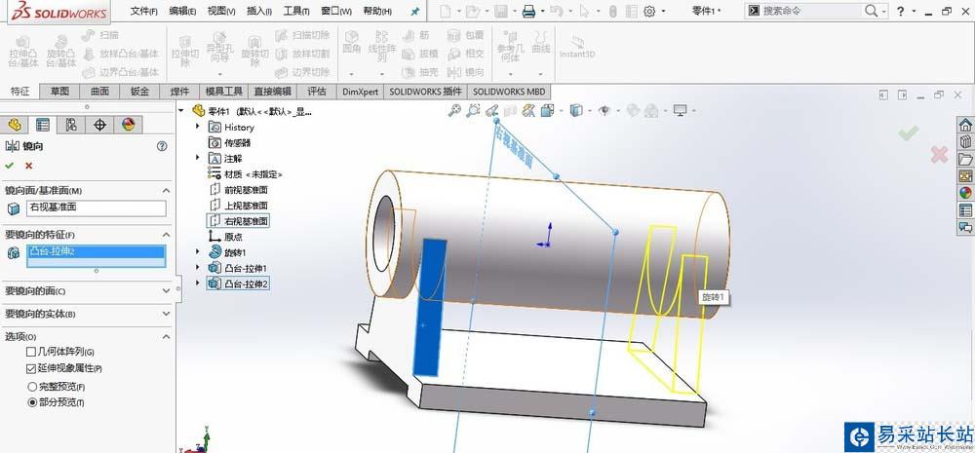Screen dimensions: 975x453
Task: Expand the History node in the tree
Action: pyautogui.click(x=199, y=127)
